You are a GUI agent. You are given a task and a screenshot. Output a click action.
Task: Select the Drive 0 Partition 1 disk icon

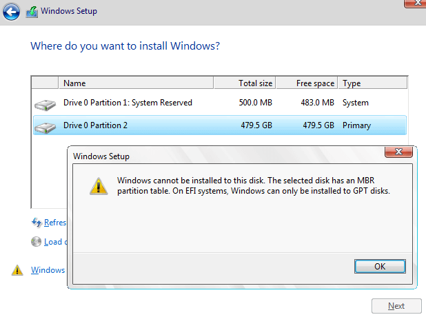pyautogui.click(x=45, y=105)
